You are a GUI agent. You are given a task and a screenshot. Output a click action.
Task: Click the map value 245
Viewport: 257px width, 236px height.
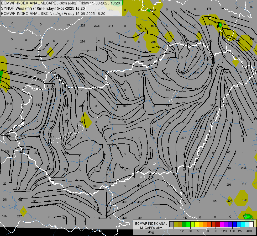click(x=223, y=8)
